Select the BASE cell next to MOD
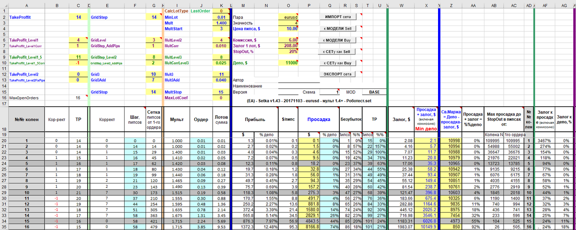Viewport: 576px width, 230px height. click(x=374, y=92)
